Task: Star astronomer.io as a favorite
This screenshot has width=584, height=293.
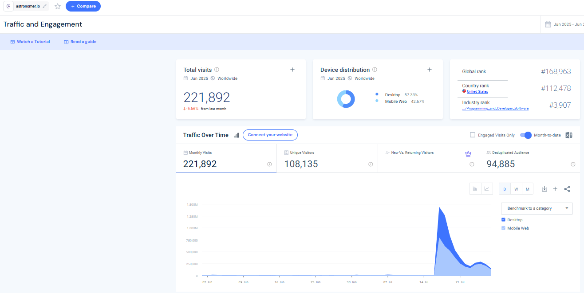Action: [58, 6]
